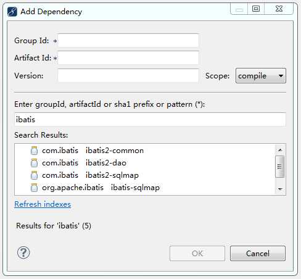301x279 pixels.
Task: Click the Cancel button
Action: [258, 253]
